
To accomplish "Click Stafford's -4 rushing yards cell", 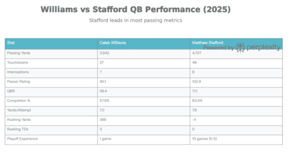I will (194, 120).
